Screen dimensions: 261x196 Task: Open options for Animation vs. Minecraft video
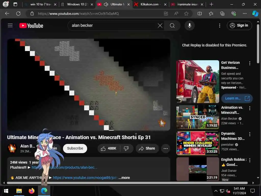pyautogui.click(x=250, y=108)
